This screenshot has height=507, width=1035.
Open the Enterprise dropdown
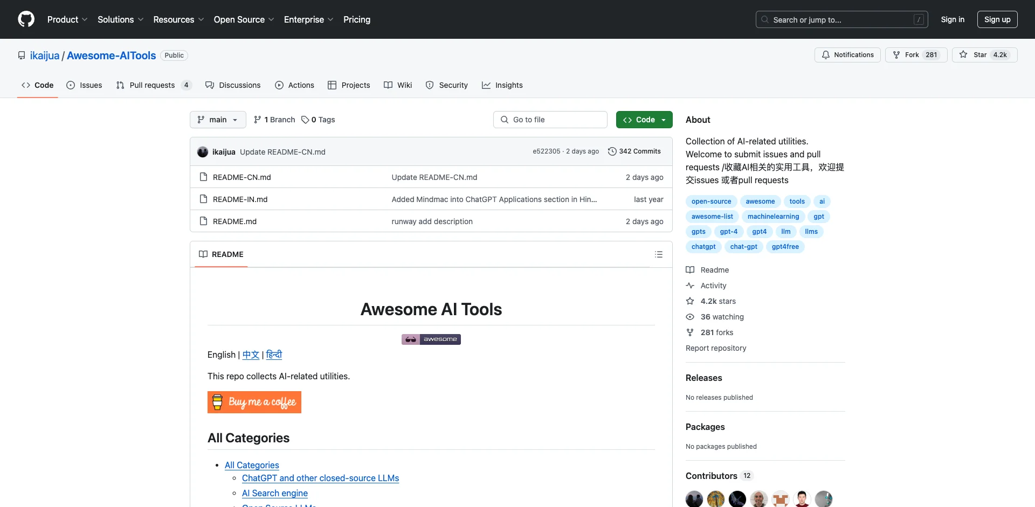click(x=308, y=19)
